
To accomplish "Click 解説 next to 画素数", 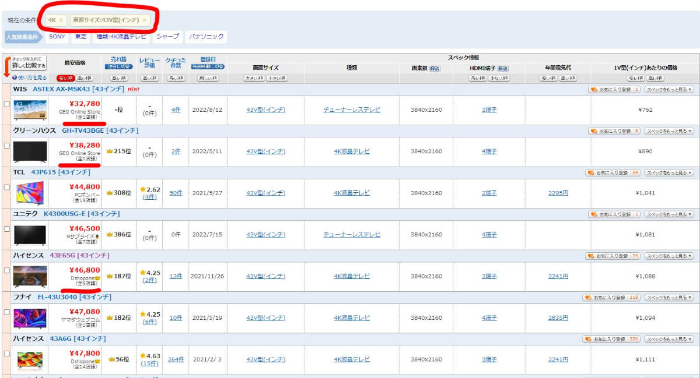I will 435,68.
